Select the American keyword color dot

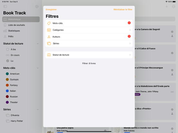point(7,74)
